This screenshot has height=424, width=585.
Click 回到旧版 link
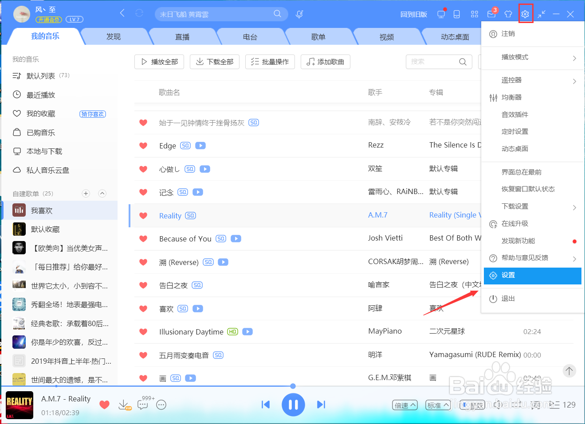coord(414,14)
